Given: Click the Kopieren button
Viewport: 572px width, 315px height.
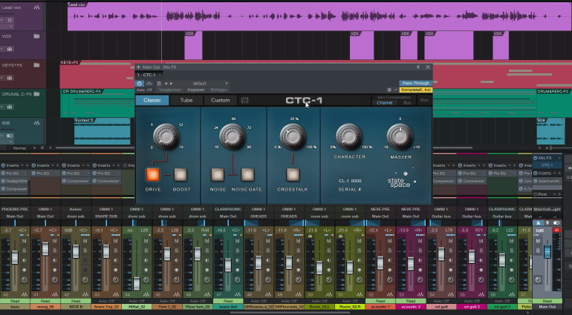Looking at the screenshot, I should click(196, 90).
